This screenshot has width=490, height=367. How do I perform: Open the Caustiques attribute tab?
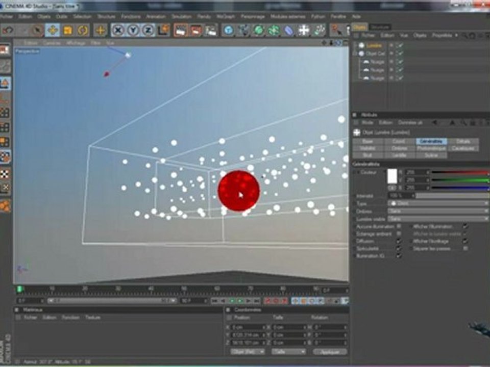click(463, 148)
